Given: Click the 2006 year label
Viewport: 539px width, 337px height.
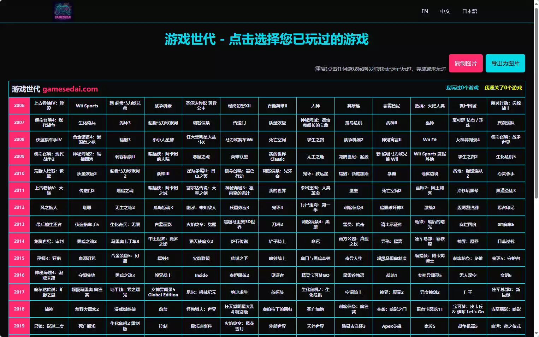Looking at the screenshot, I should tap(19, 106).
